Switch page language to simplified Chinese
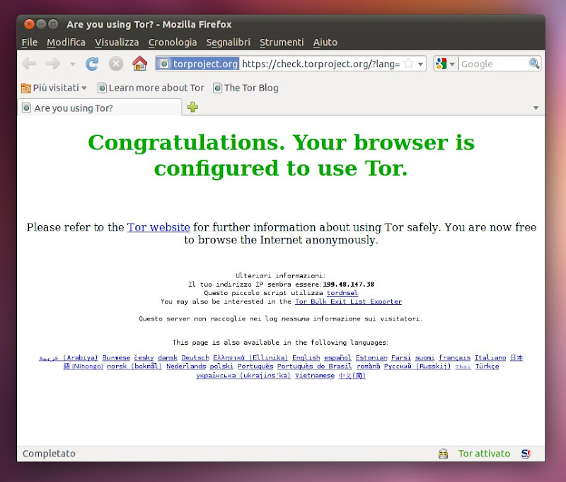Screen dimensions: 566x482 coord(352,376)
